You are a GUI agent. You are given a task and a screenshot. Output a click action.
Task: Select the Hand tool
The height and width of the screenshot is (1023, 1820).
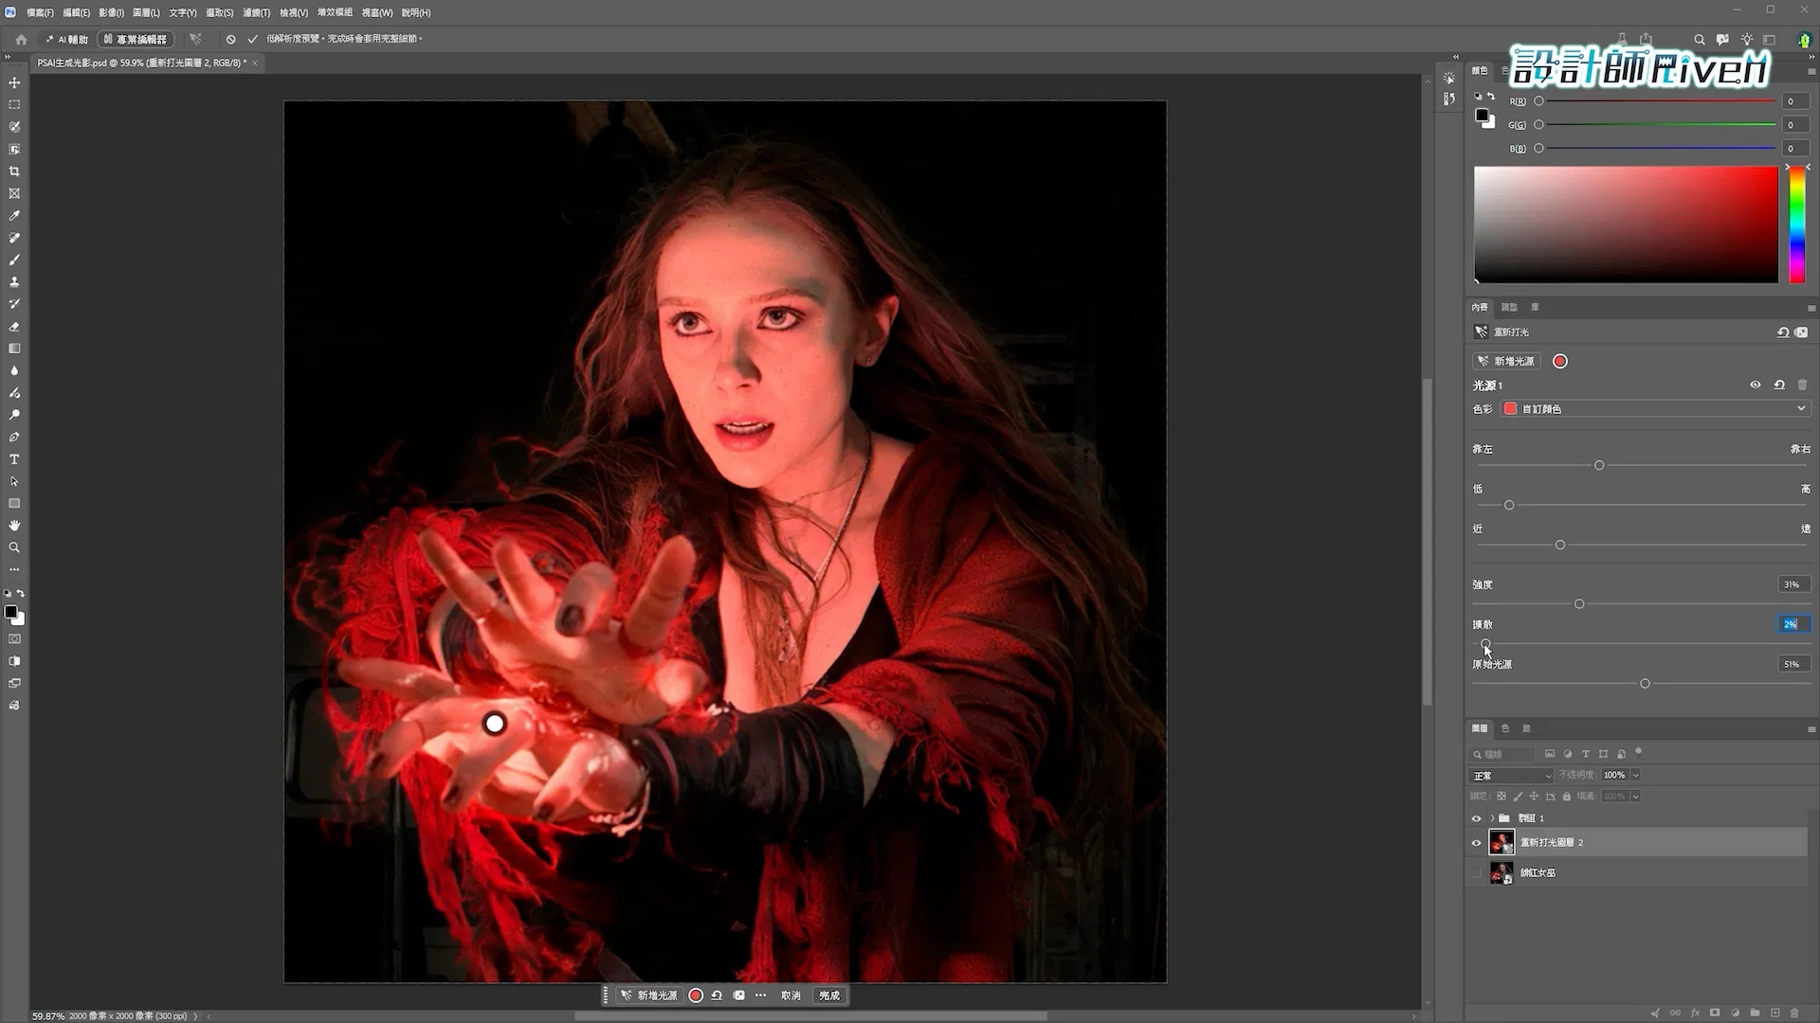[14, 526]
